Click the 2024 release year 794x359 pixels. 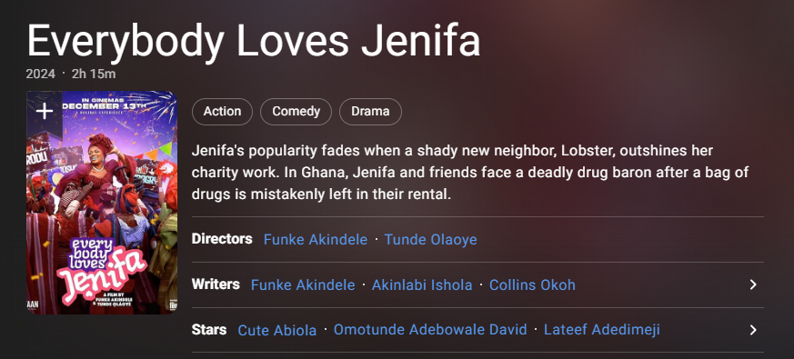(x=41, y=74)
